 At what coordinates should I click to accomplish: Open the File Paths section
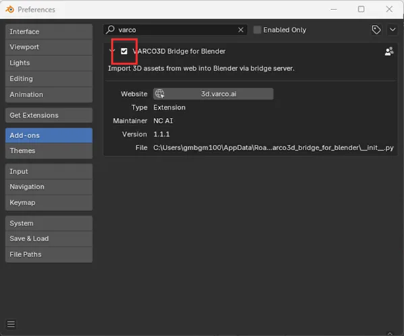(x=49, y=255)
